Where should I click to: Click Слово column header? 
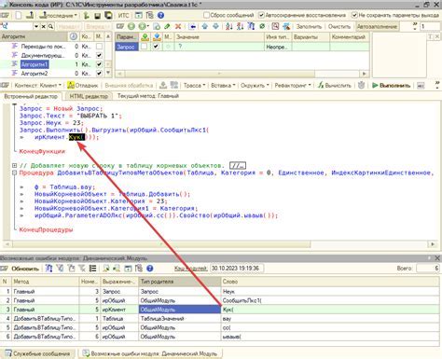tap(330, 282)
